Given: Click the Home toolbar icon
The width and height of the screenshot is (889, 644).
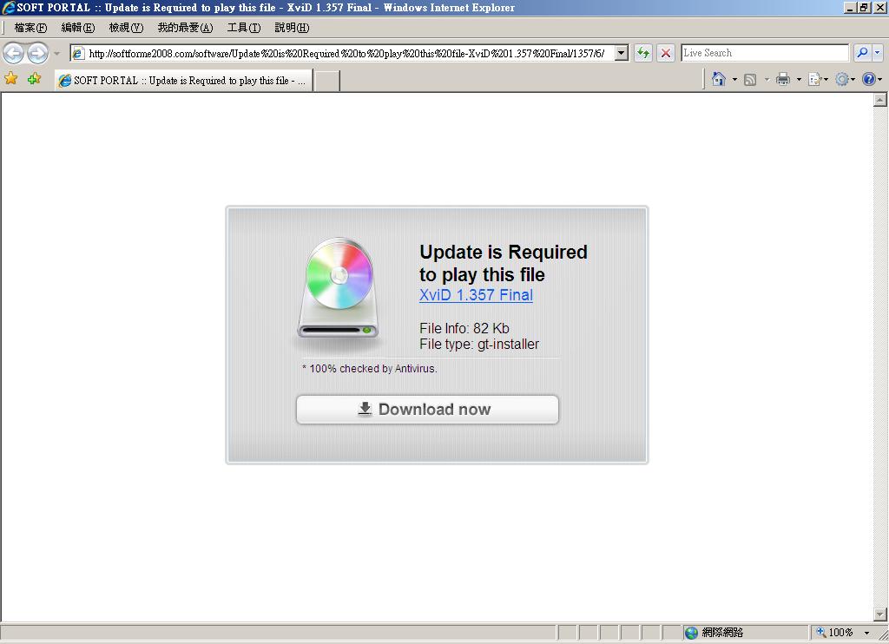Looking at the screenshot, I should pyautogui.click(x=718, y=79).
